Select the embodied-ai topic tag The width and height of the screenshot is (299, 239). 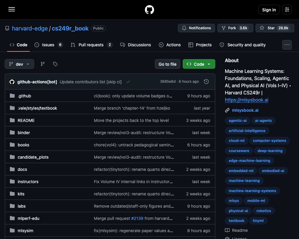(273, 171)
